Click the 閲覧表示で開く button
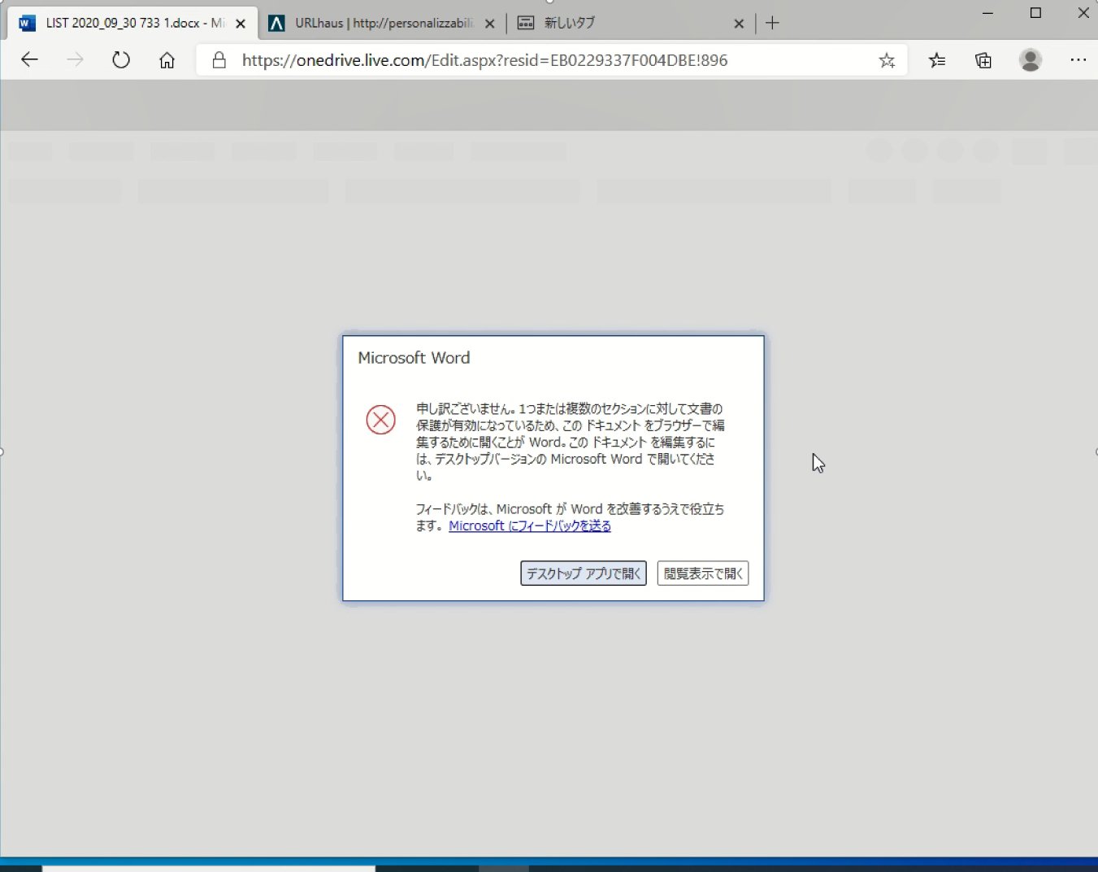Image resolution: width=1098 pixels, height=872 pixels. [702, 573]
